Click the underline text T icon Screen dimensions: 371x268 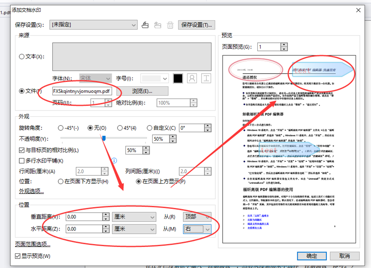(x=206, y=78)
